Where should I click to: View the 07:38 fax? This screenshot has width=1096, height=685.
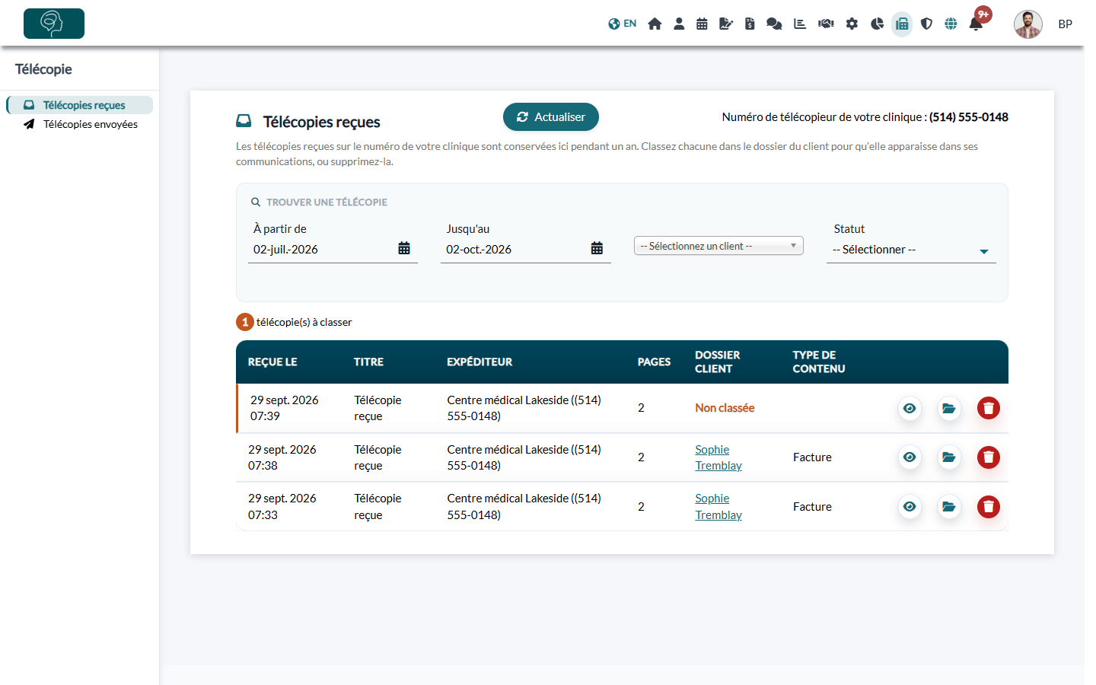click(910, 457)
